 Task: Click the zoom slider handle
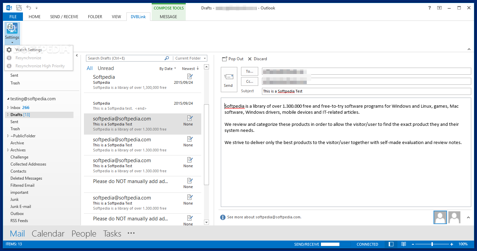click(x=432, y=244)
